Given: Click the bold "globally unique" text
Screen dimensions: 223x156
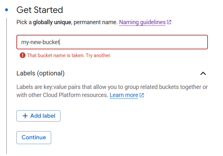Looking at the screenshot, I should (x=52, y=23).
